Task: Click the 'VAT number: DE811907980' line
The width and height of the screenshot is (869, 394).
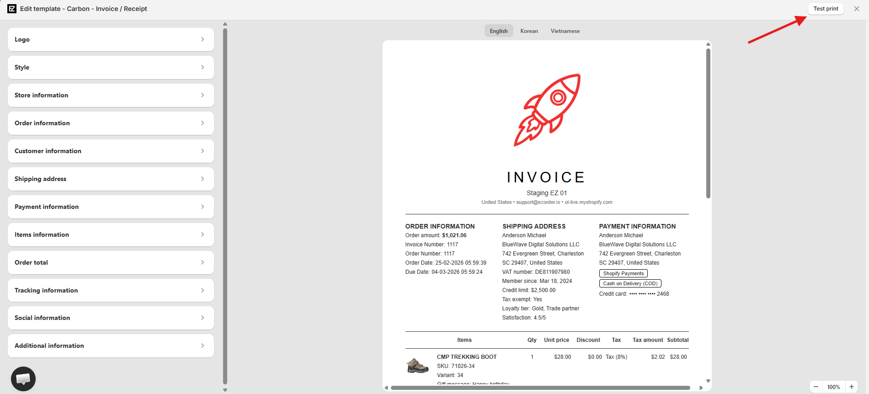Action: coord(536,272)
